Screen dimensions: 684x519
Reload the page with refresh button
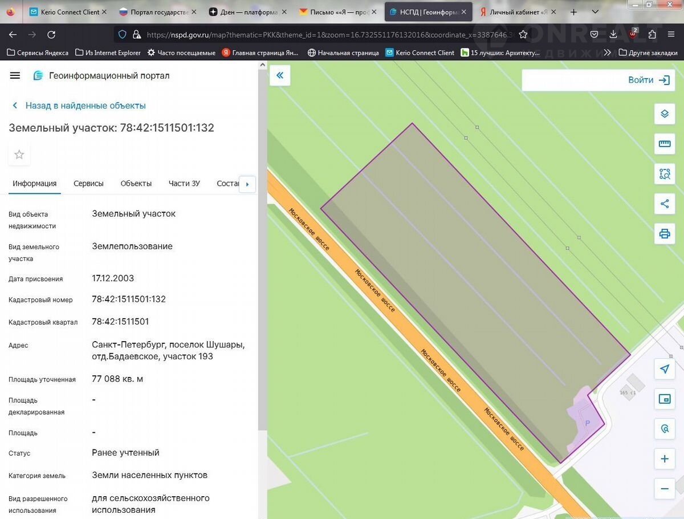tap(51, 35)
